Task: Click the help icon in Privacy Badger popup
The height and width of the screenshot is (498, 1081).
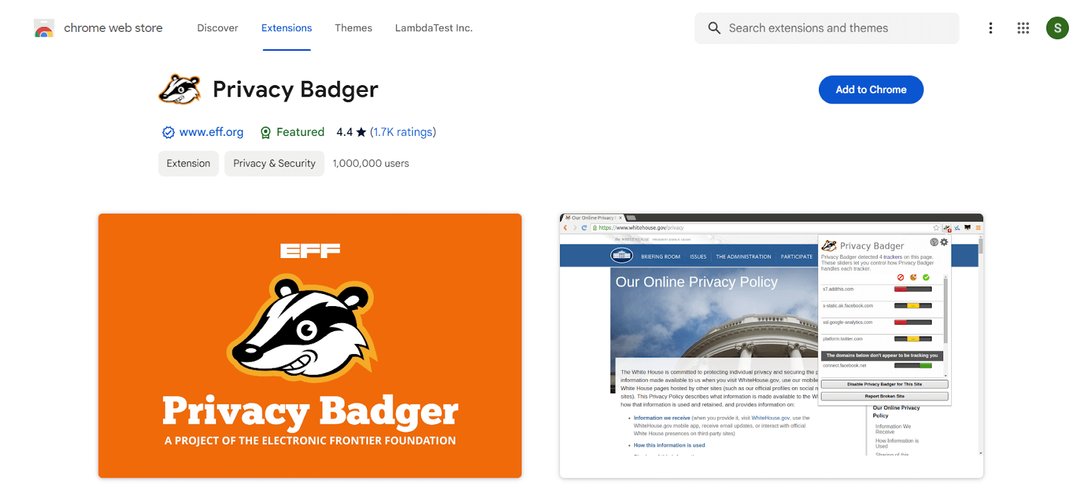Action: [x=934, y=242]
